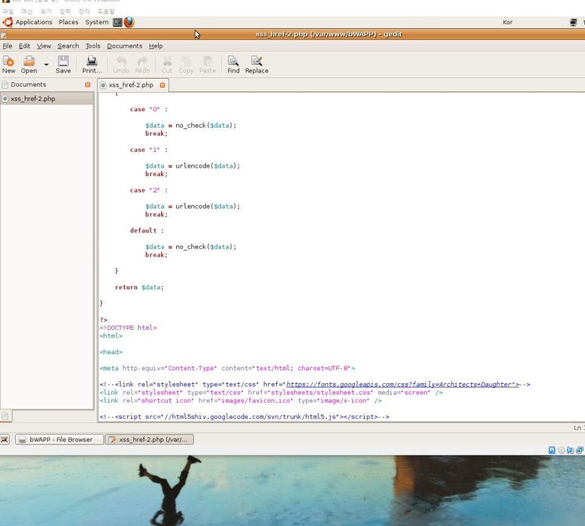Click the <html> tag line
This screenshot has height=526, width=585.
tap(111, 335)
